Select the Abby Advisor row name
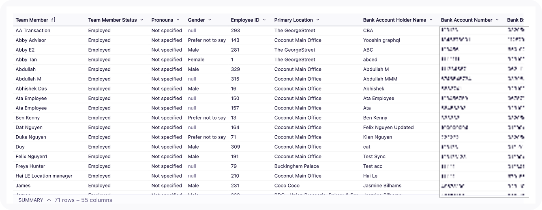The width and height of the screenshot is (542, 210). coord(31,40)
